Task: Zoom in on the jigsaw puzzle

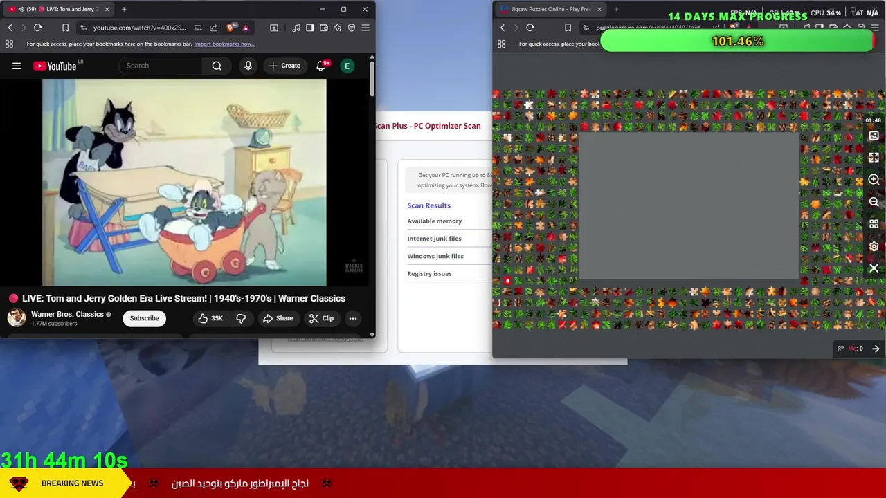Action: coord(874,180)
